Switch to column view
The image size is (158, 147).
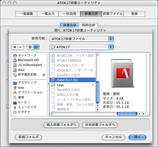(36, 47)
